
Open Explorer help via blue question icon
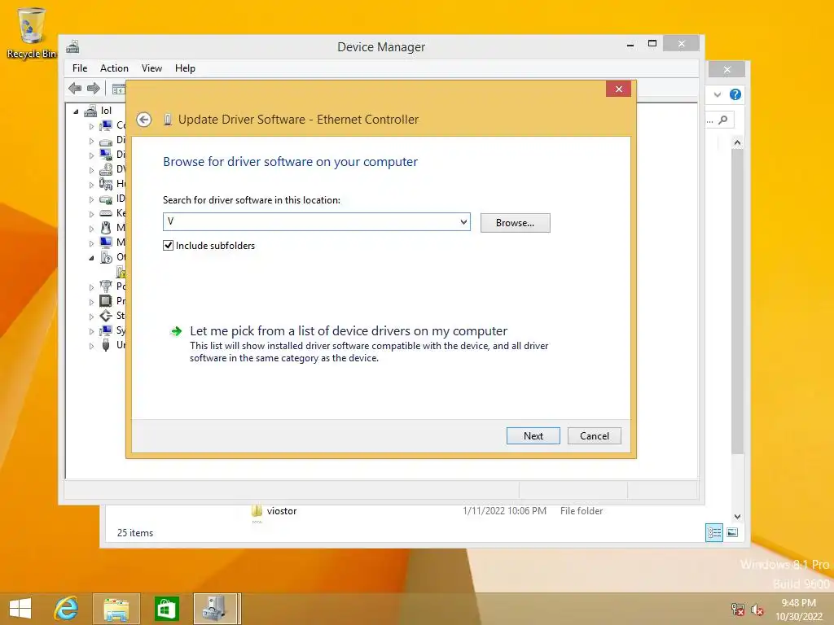(x=735, y=94)
